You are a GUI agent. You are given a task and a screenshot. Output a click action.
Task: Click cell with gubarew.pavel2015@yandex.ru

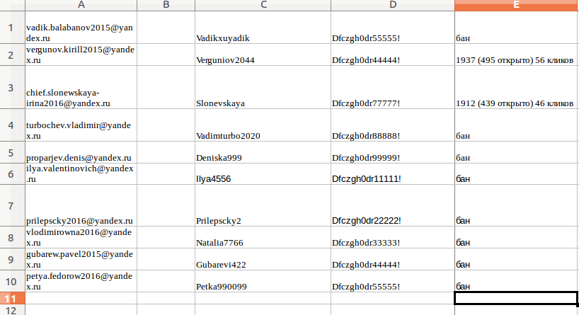(x=81, y=259)
